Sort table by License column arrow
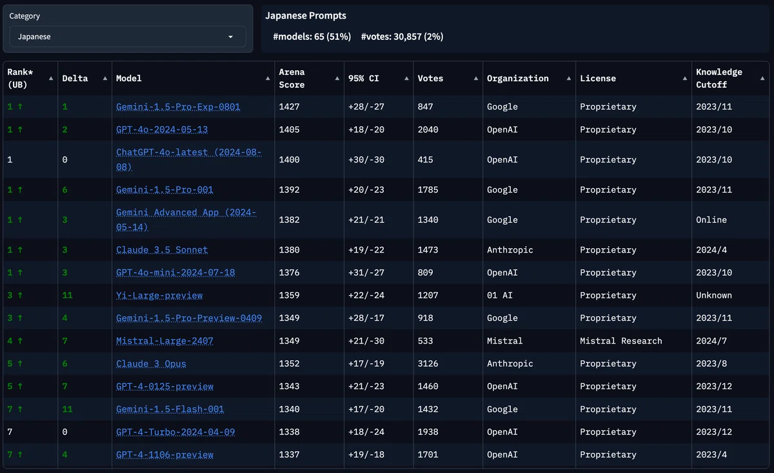 click(684, 78)
